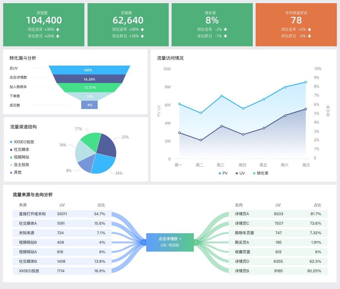Click the down arrow beside 同比去年 -2%
This screenshot has height=289, width=340.
(x=225, y=29)
